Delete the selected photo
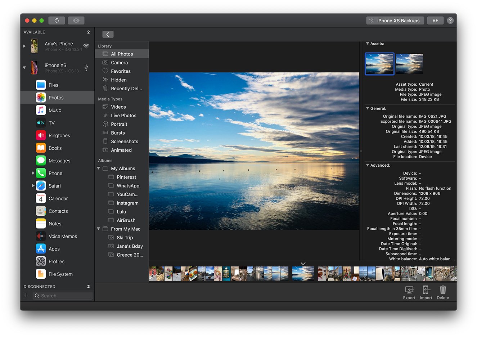 (442, 292)
